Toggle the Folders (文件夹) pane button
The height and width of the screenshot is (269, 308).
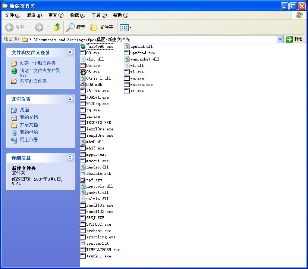click(x=101, y=27)
